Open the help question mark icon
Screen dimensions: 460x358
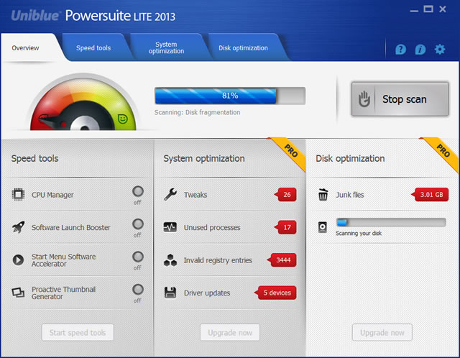click(x=400, y=50)
